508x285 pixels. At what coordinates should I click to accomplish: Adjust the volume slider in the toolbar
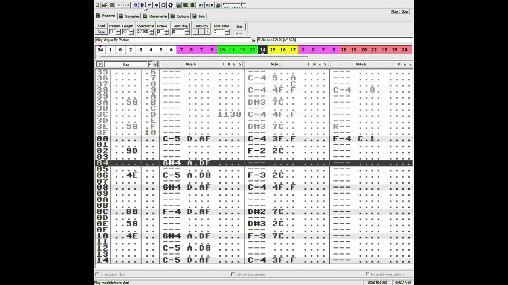coord(235,5)
